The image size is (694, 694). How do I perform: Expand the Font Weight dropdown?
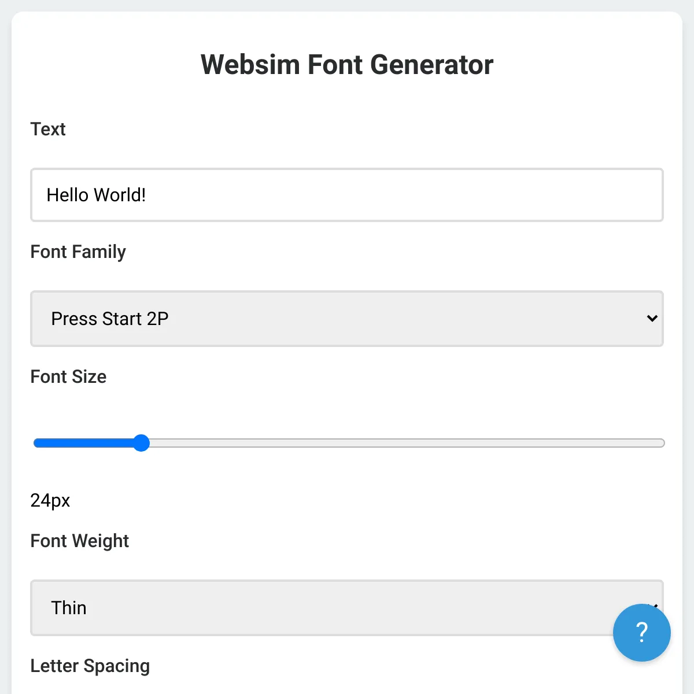point(324,608)
